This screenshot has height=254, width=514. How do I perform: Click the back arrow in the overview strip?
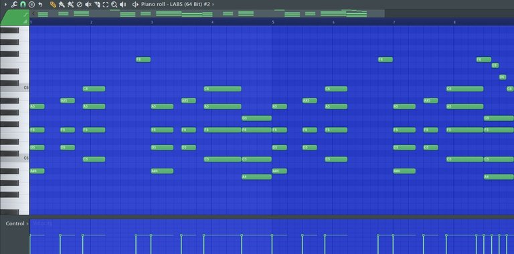[x=33, y=13]
